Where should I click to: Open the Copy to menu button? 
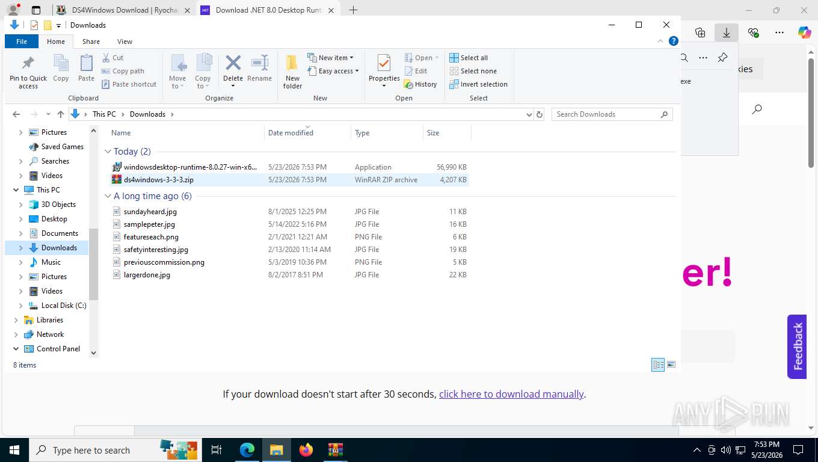(x=203, y=72)
